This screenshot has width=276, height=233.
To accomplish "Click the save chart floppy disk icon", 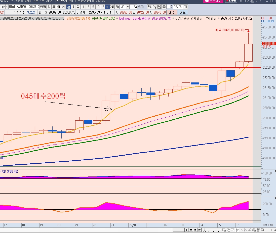I will point(159,7).
